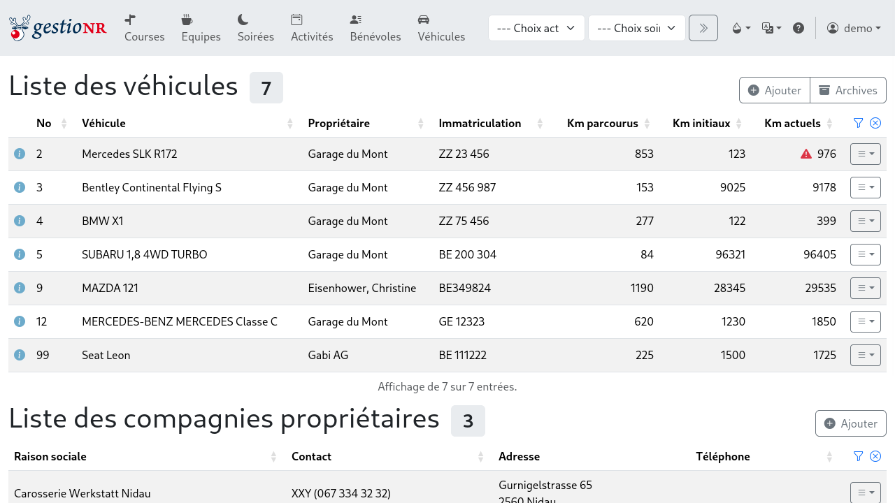The height and width of the screenshot is (503, 895).
Task: Click the double-chevron expand button in navbar
Action: (703, 28)
